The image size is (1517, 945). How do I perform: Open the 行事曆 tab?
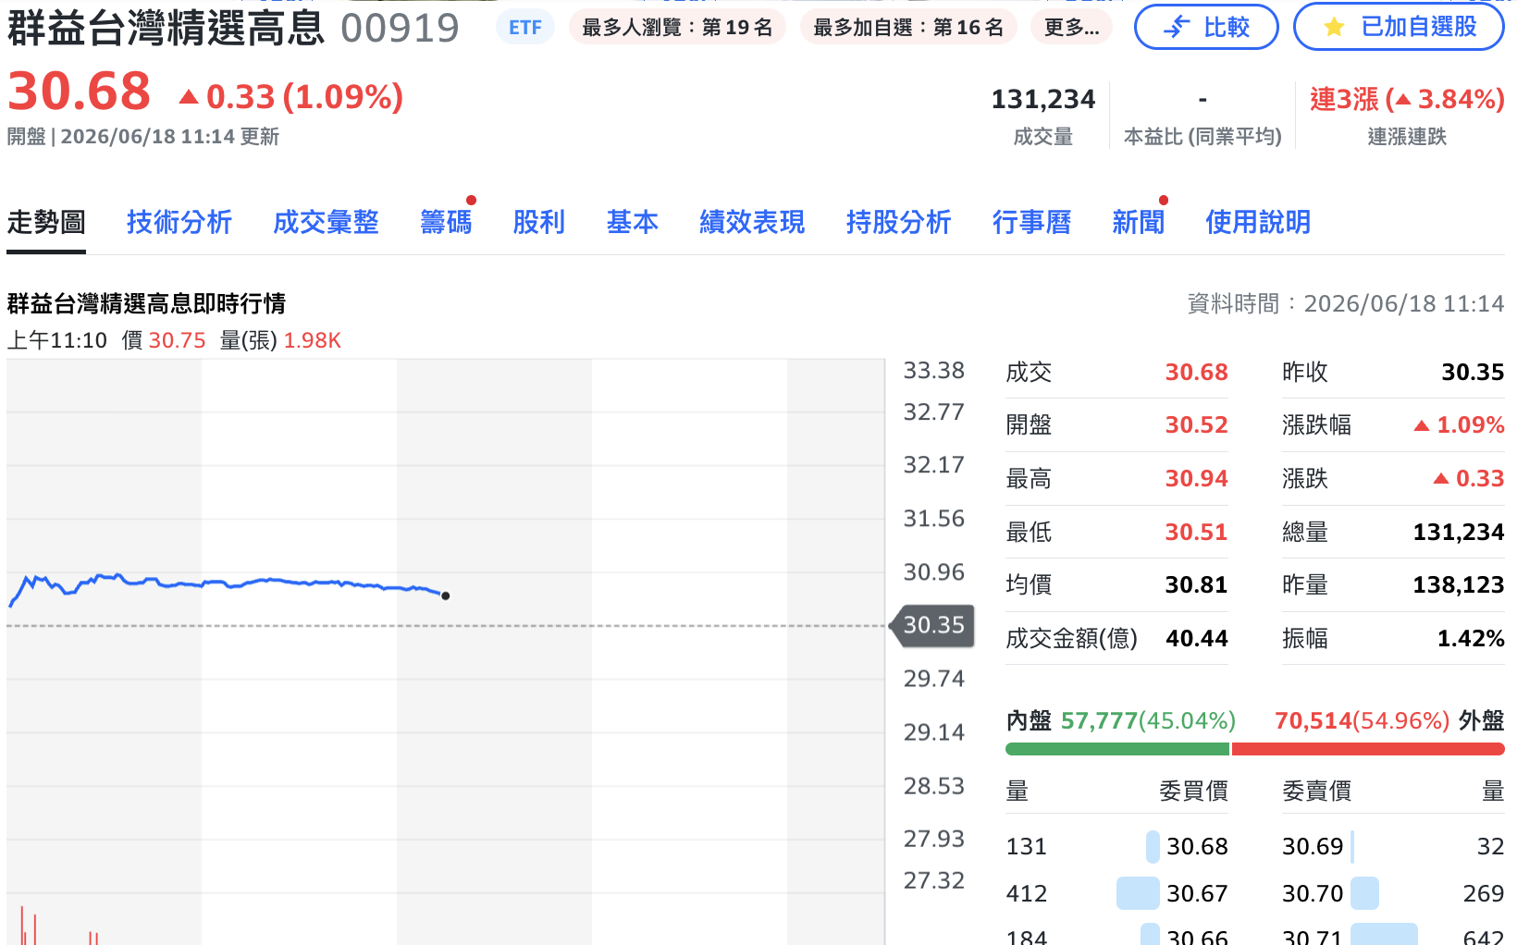(1031, 222)
